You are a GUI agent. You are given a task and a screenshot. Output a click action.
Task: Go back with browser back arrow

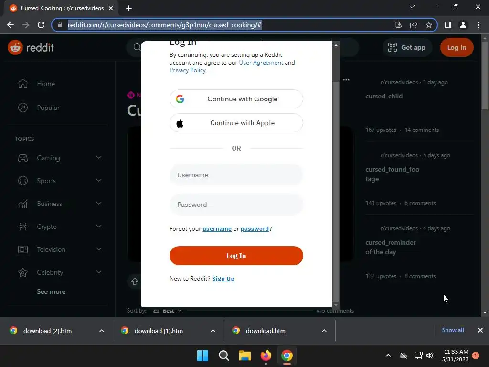tap(11, 25)
